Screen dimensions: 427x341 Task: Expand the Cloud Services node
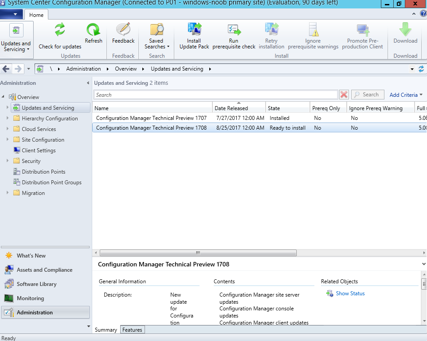coord(8,129)
